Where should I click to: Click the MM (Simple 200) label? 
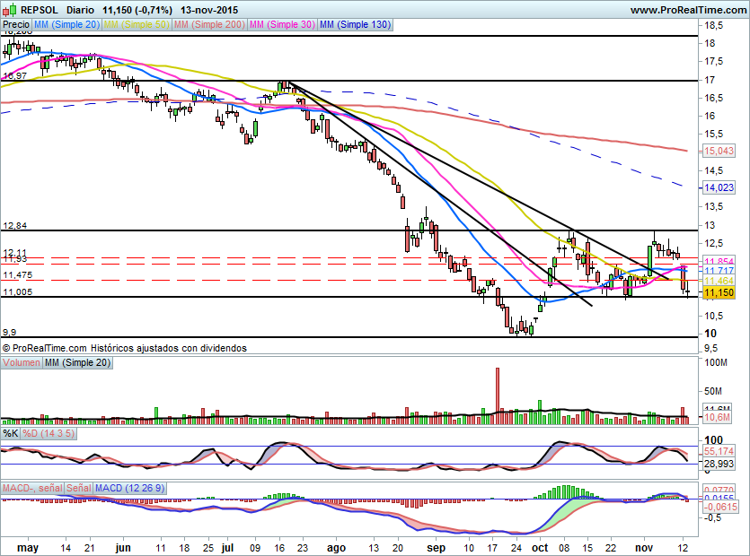tap(208, 25)
